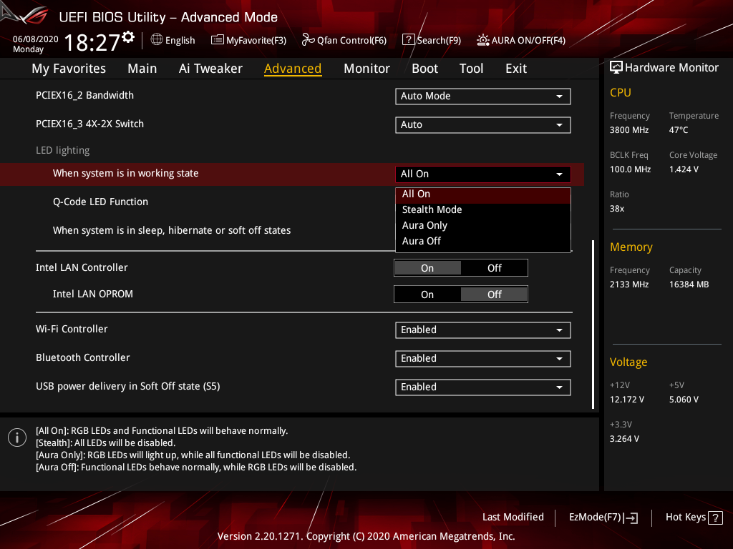Click CPU frequency value 3800 MHz
The height and width of the screenshot is (549, 733).
tap(628, 130)
